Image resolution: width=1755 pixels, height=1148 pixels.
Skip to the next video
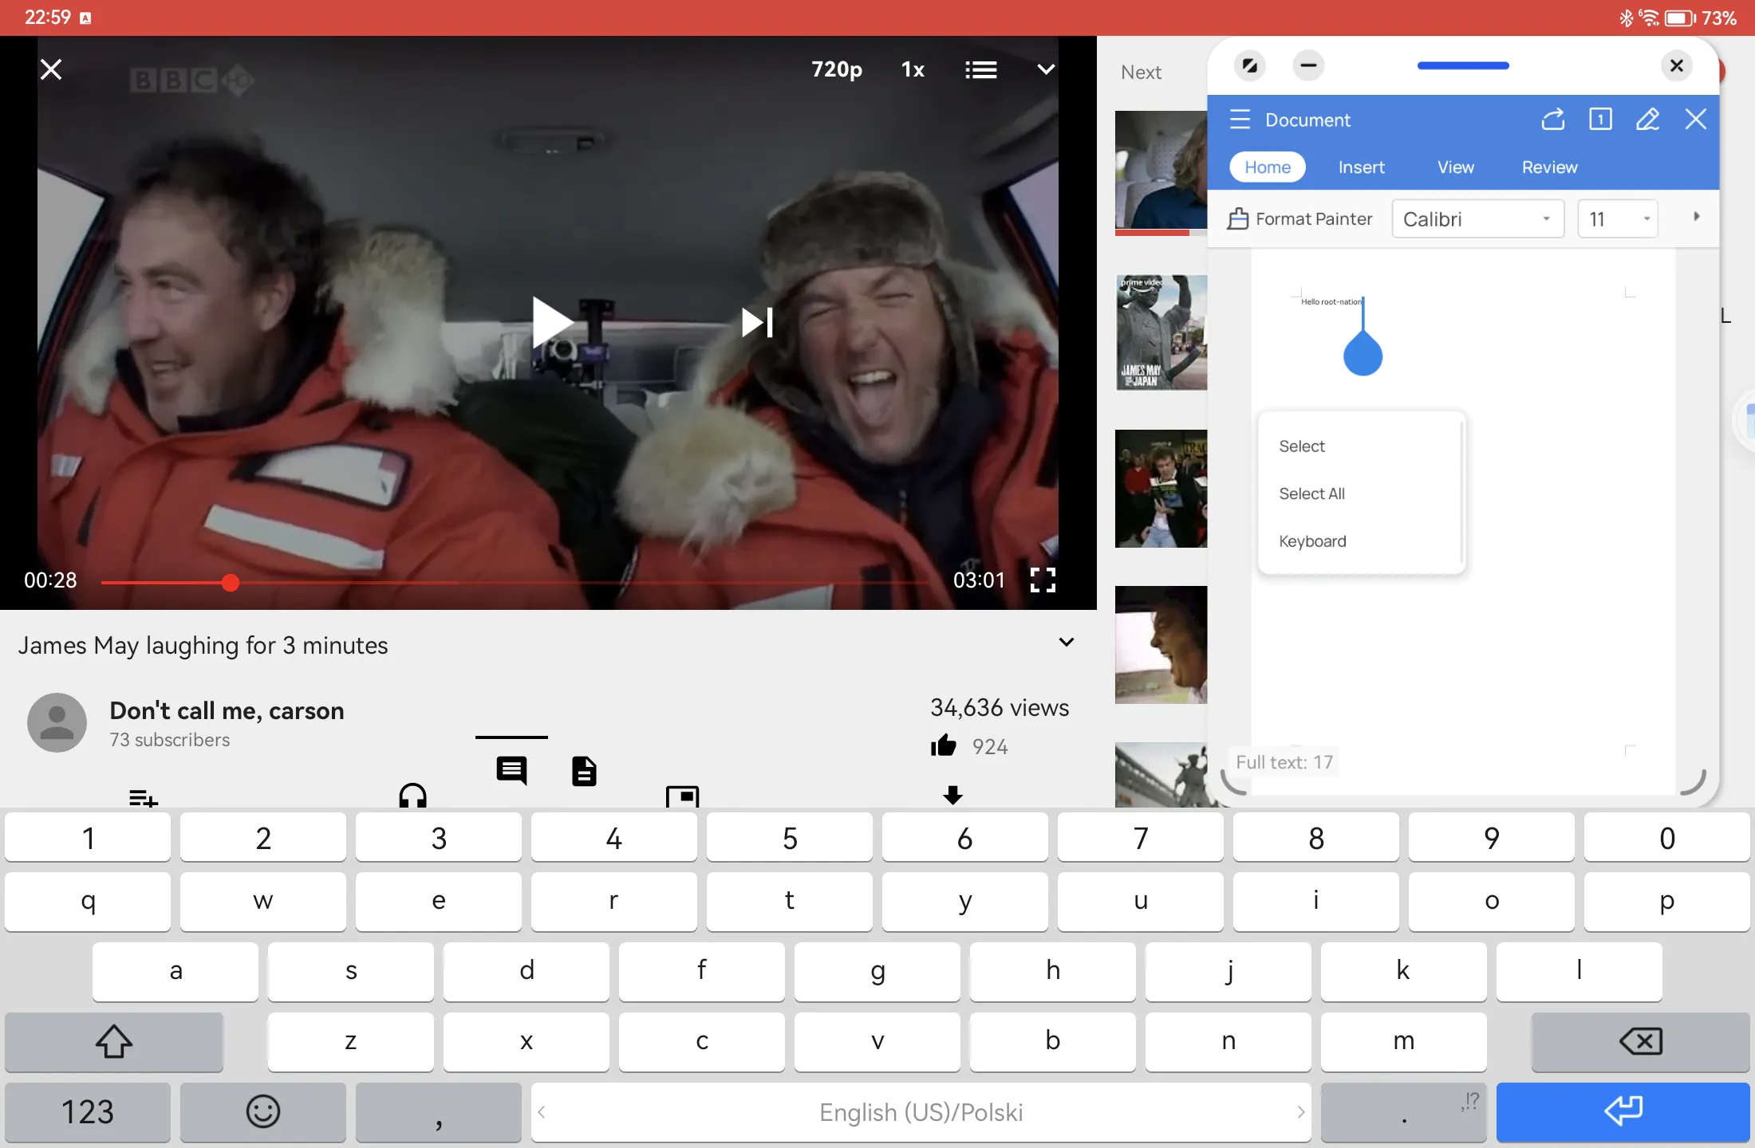tap(757, 322)
